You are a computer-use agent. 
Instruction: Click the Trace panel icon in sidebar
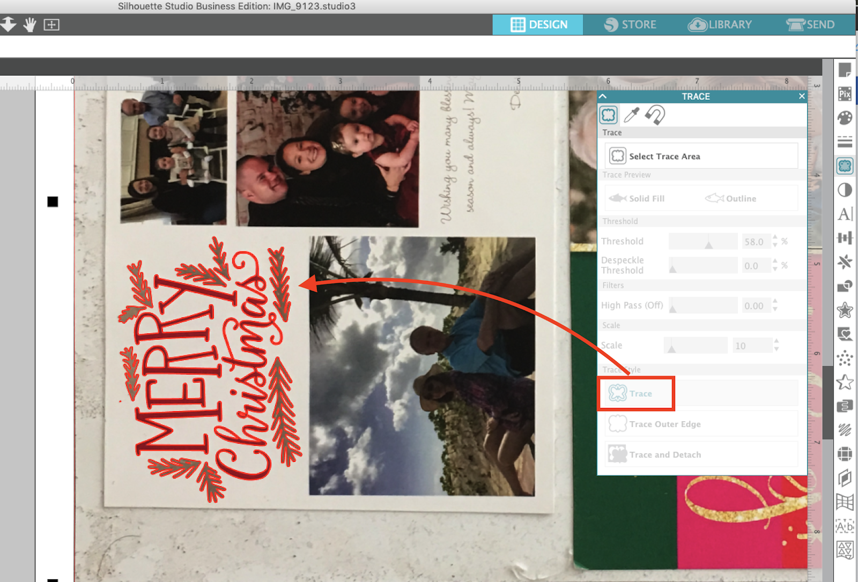pyautogui.click(x=845, y=166)
